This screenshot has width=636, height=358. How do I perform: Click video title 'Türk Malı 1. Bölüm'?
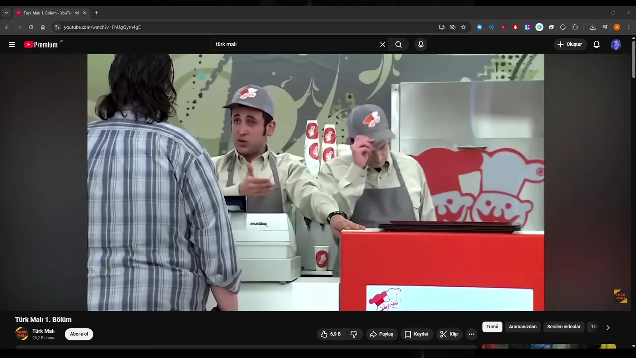pyautogui.click(x=43, y=320)
